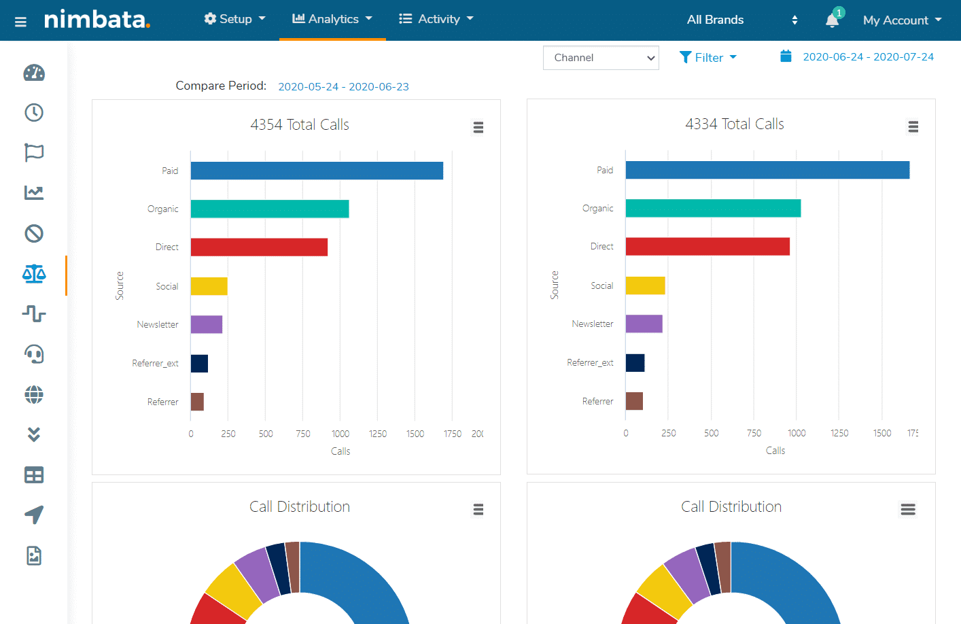Click the Compare Period date link

point(343,86)
